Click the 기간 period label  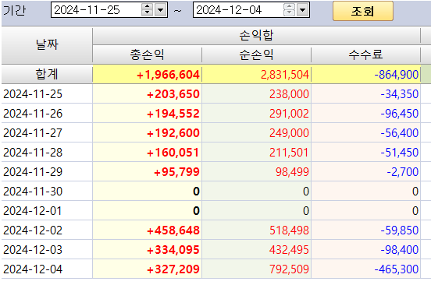pos(14,10)
